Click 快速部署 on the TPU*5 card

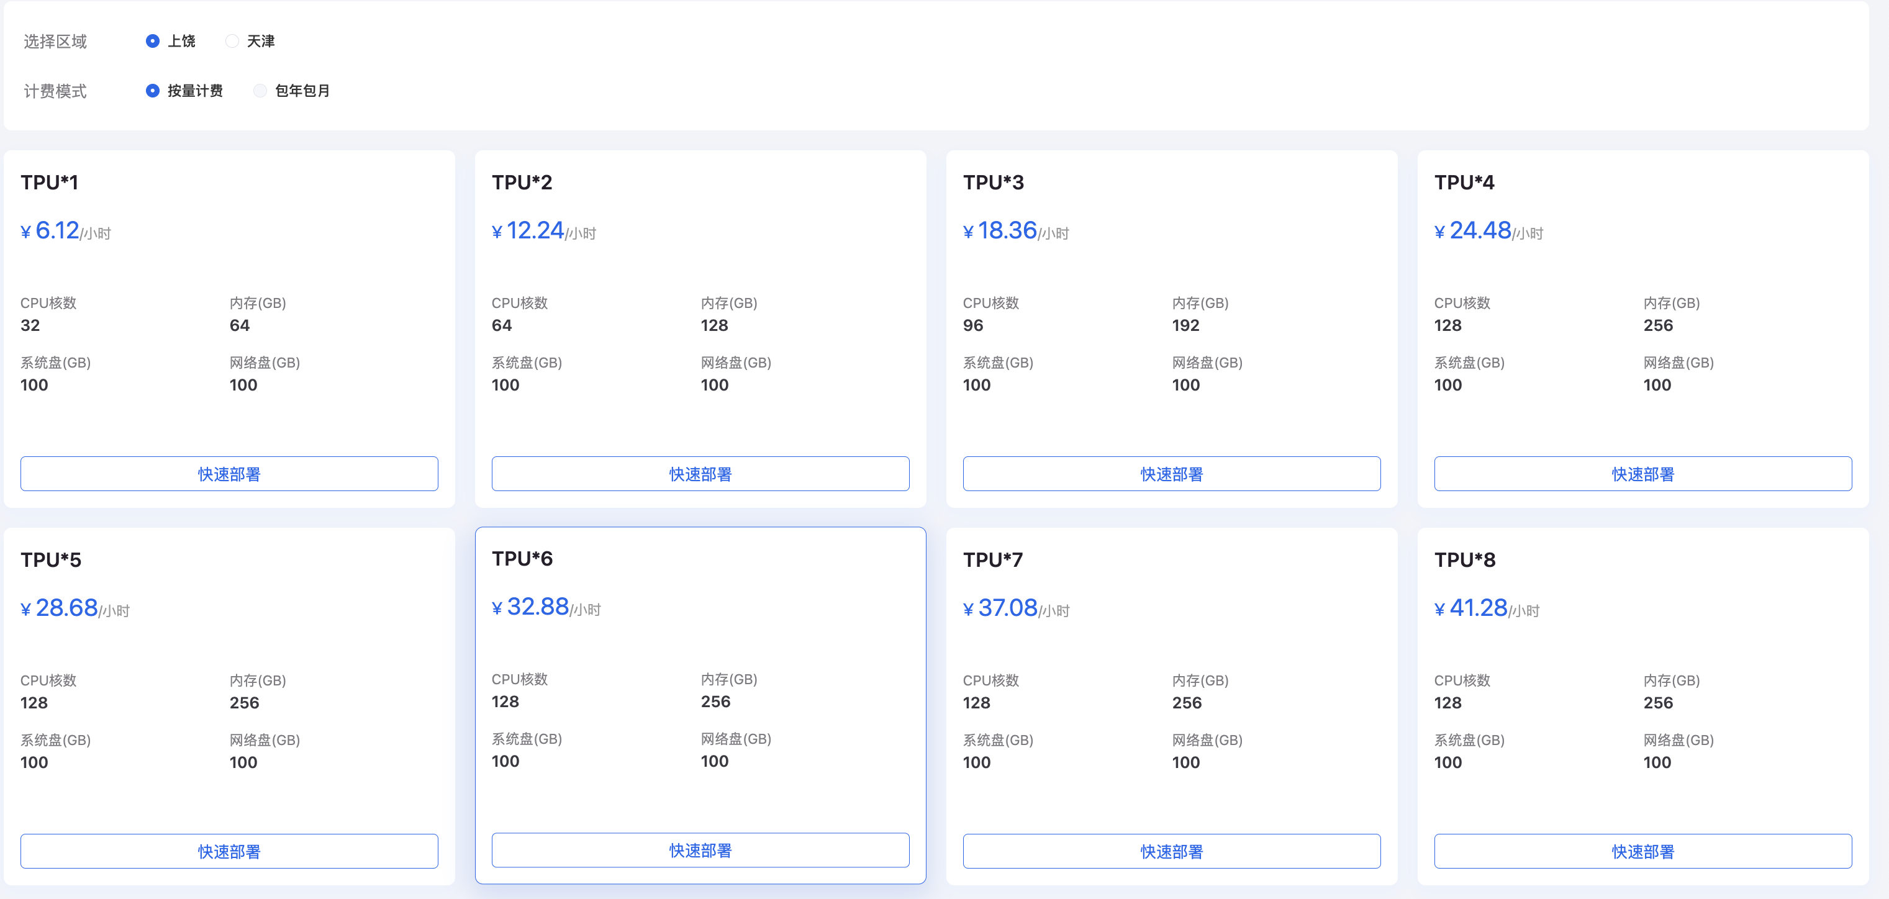tap(229, 851)
